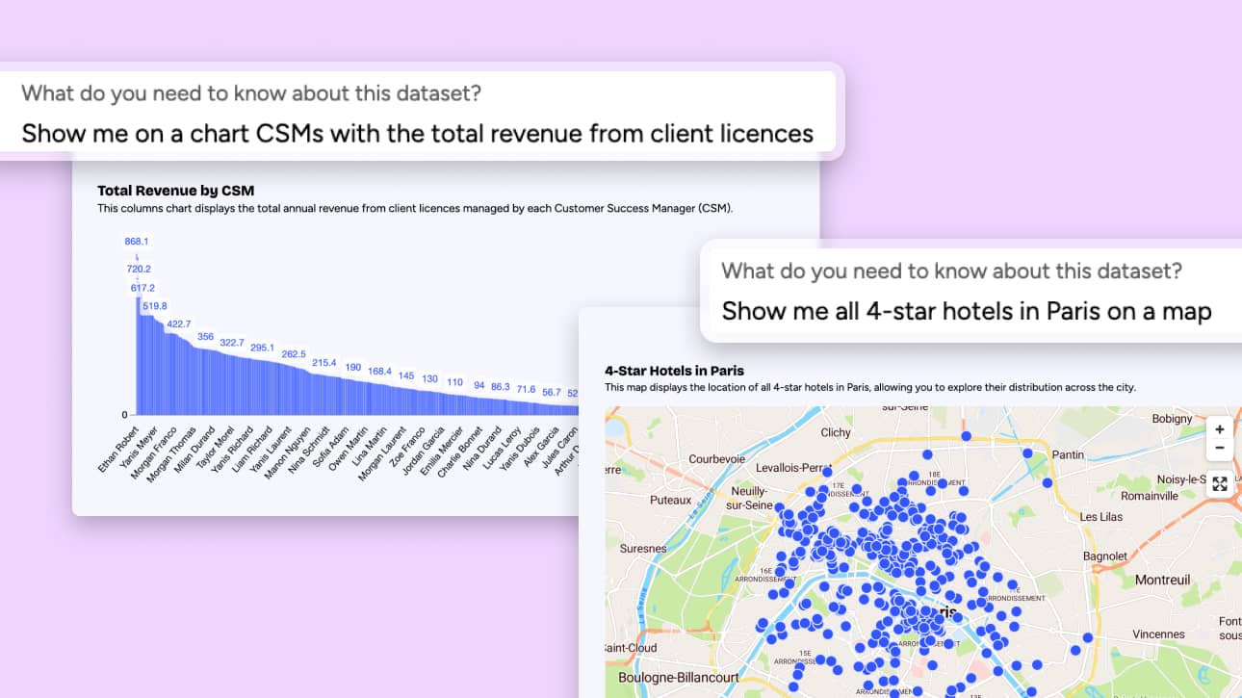
Task: Select the Total Revenue by CSM title
Action: coord(175,191)
